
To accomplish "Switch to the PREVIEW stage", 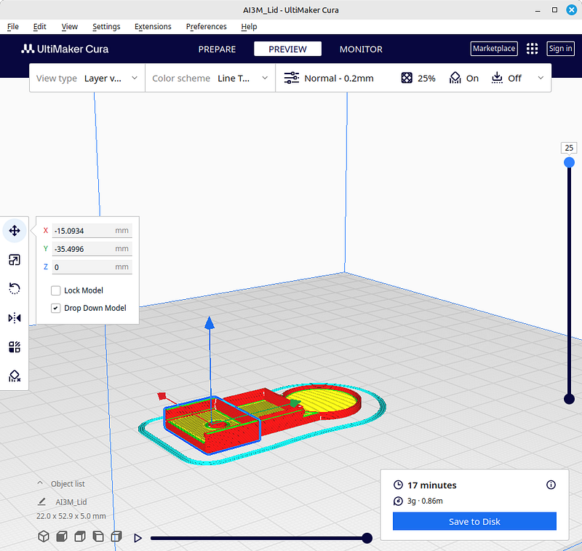I will click(x=287, y=49).
